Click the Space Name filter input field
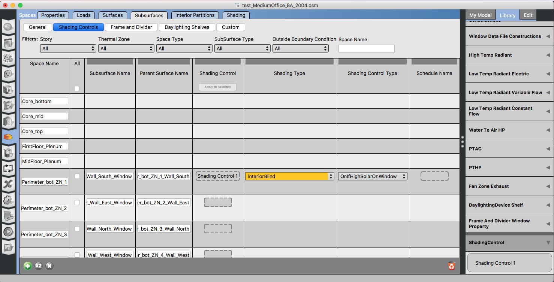 367,48
